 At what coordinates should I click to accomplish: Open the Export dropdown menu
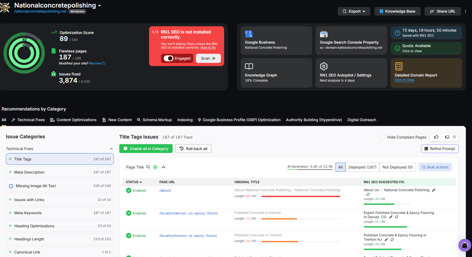pos(354,11)
